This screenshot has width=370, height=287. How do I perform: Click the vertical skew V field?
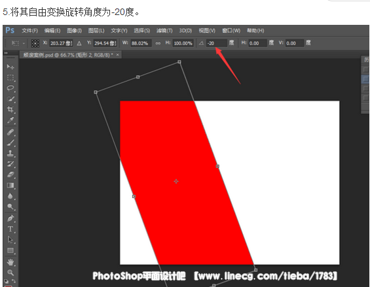click(x=295, y=43)
